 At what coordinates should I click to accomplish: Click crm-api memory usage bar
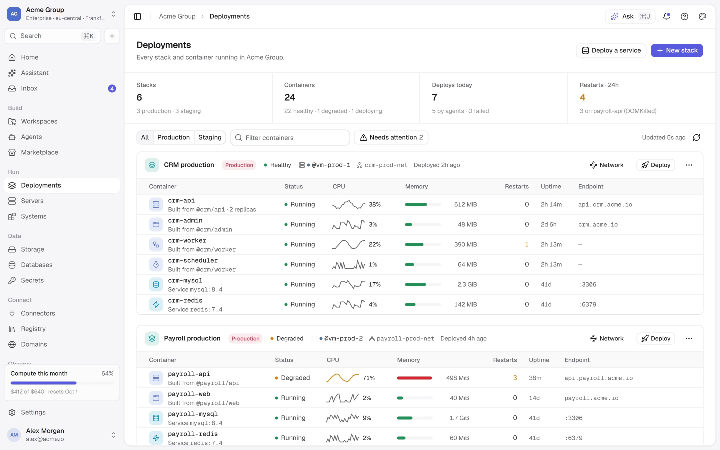pos(423,204)
